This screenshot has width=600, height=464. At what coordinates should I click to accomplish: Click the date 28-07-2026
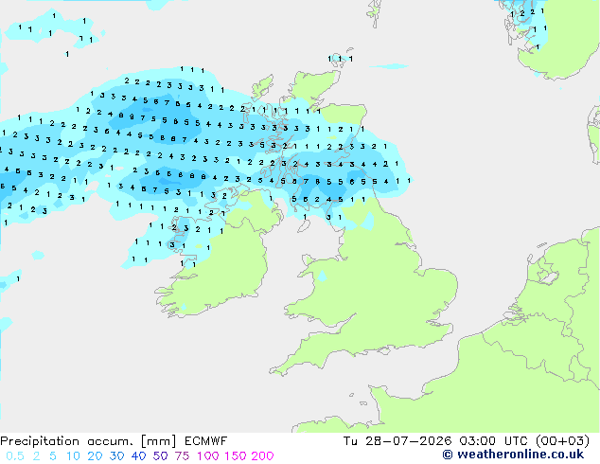click(x=408, y=441)
